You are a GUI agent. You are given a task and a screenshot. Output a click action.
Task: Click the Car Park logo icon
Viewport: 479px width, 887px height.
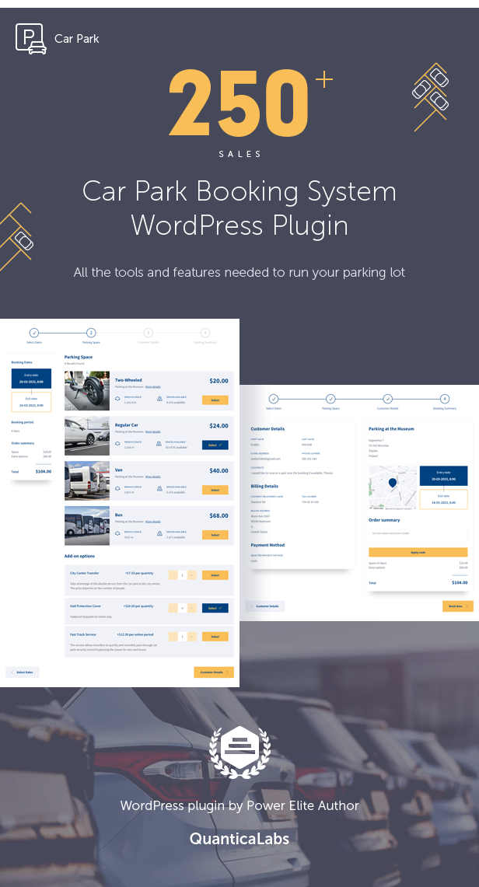pos(30,38)
